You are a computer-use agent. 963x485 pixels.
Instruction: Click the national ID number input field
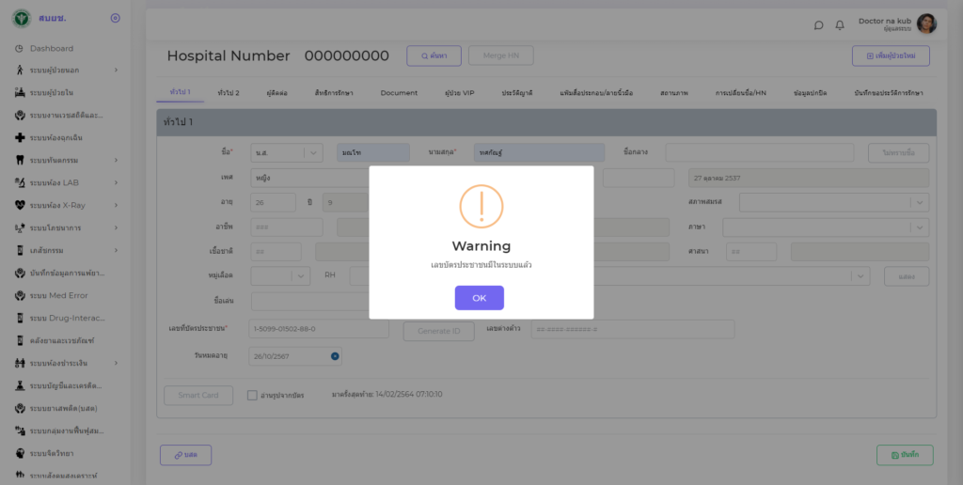[319, 330]
